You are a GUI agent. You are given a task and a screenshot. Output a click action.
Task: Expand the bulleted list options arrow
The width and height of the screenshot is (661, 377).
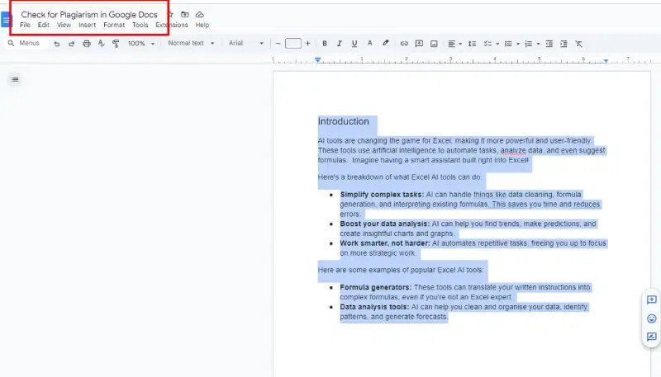click(x=518, y=44)
